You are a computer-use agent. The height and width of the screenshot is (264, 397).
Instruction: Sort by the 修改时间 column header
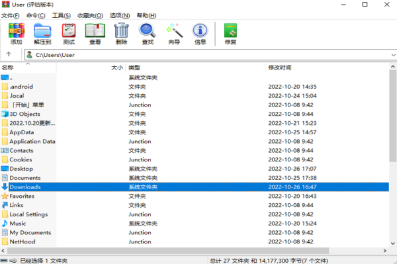click(x=327, y=67)
